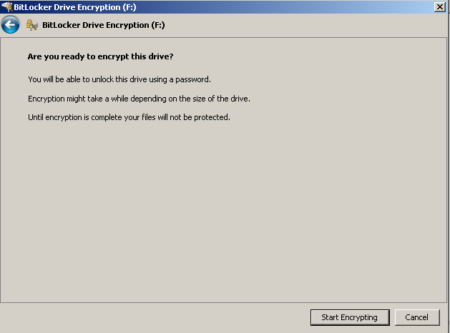The width and height of the screenshot is (450, 333).
Task: Click the "Until encryption is complete" warning text
Action: point(129,117)
